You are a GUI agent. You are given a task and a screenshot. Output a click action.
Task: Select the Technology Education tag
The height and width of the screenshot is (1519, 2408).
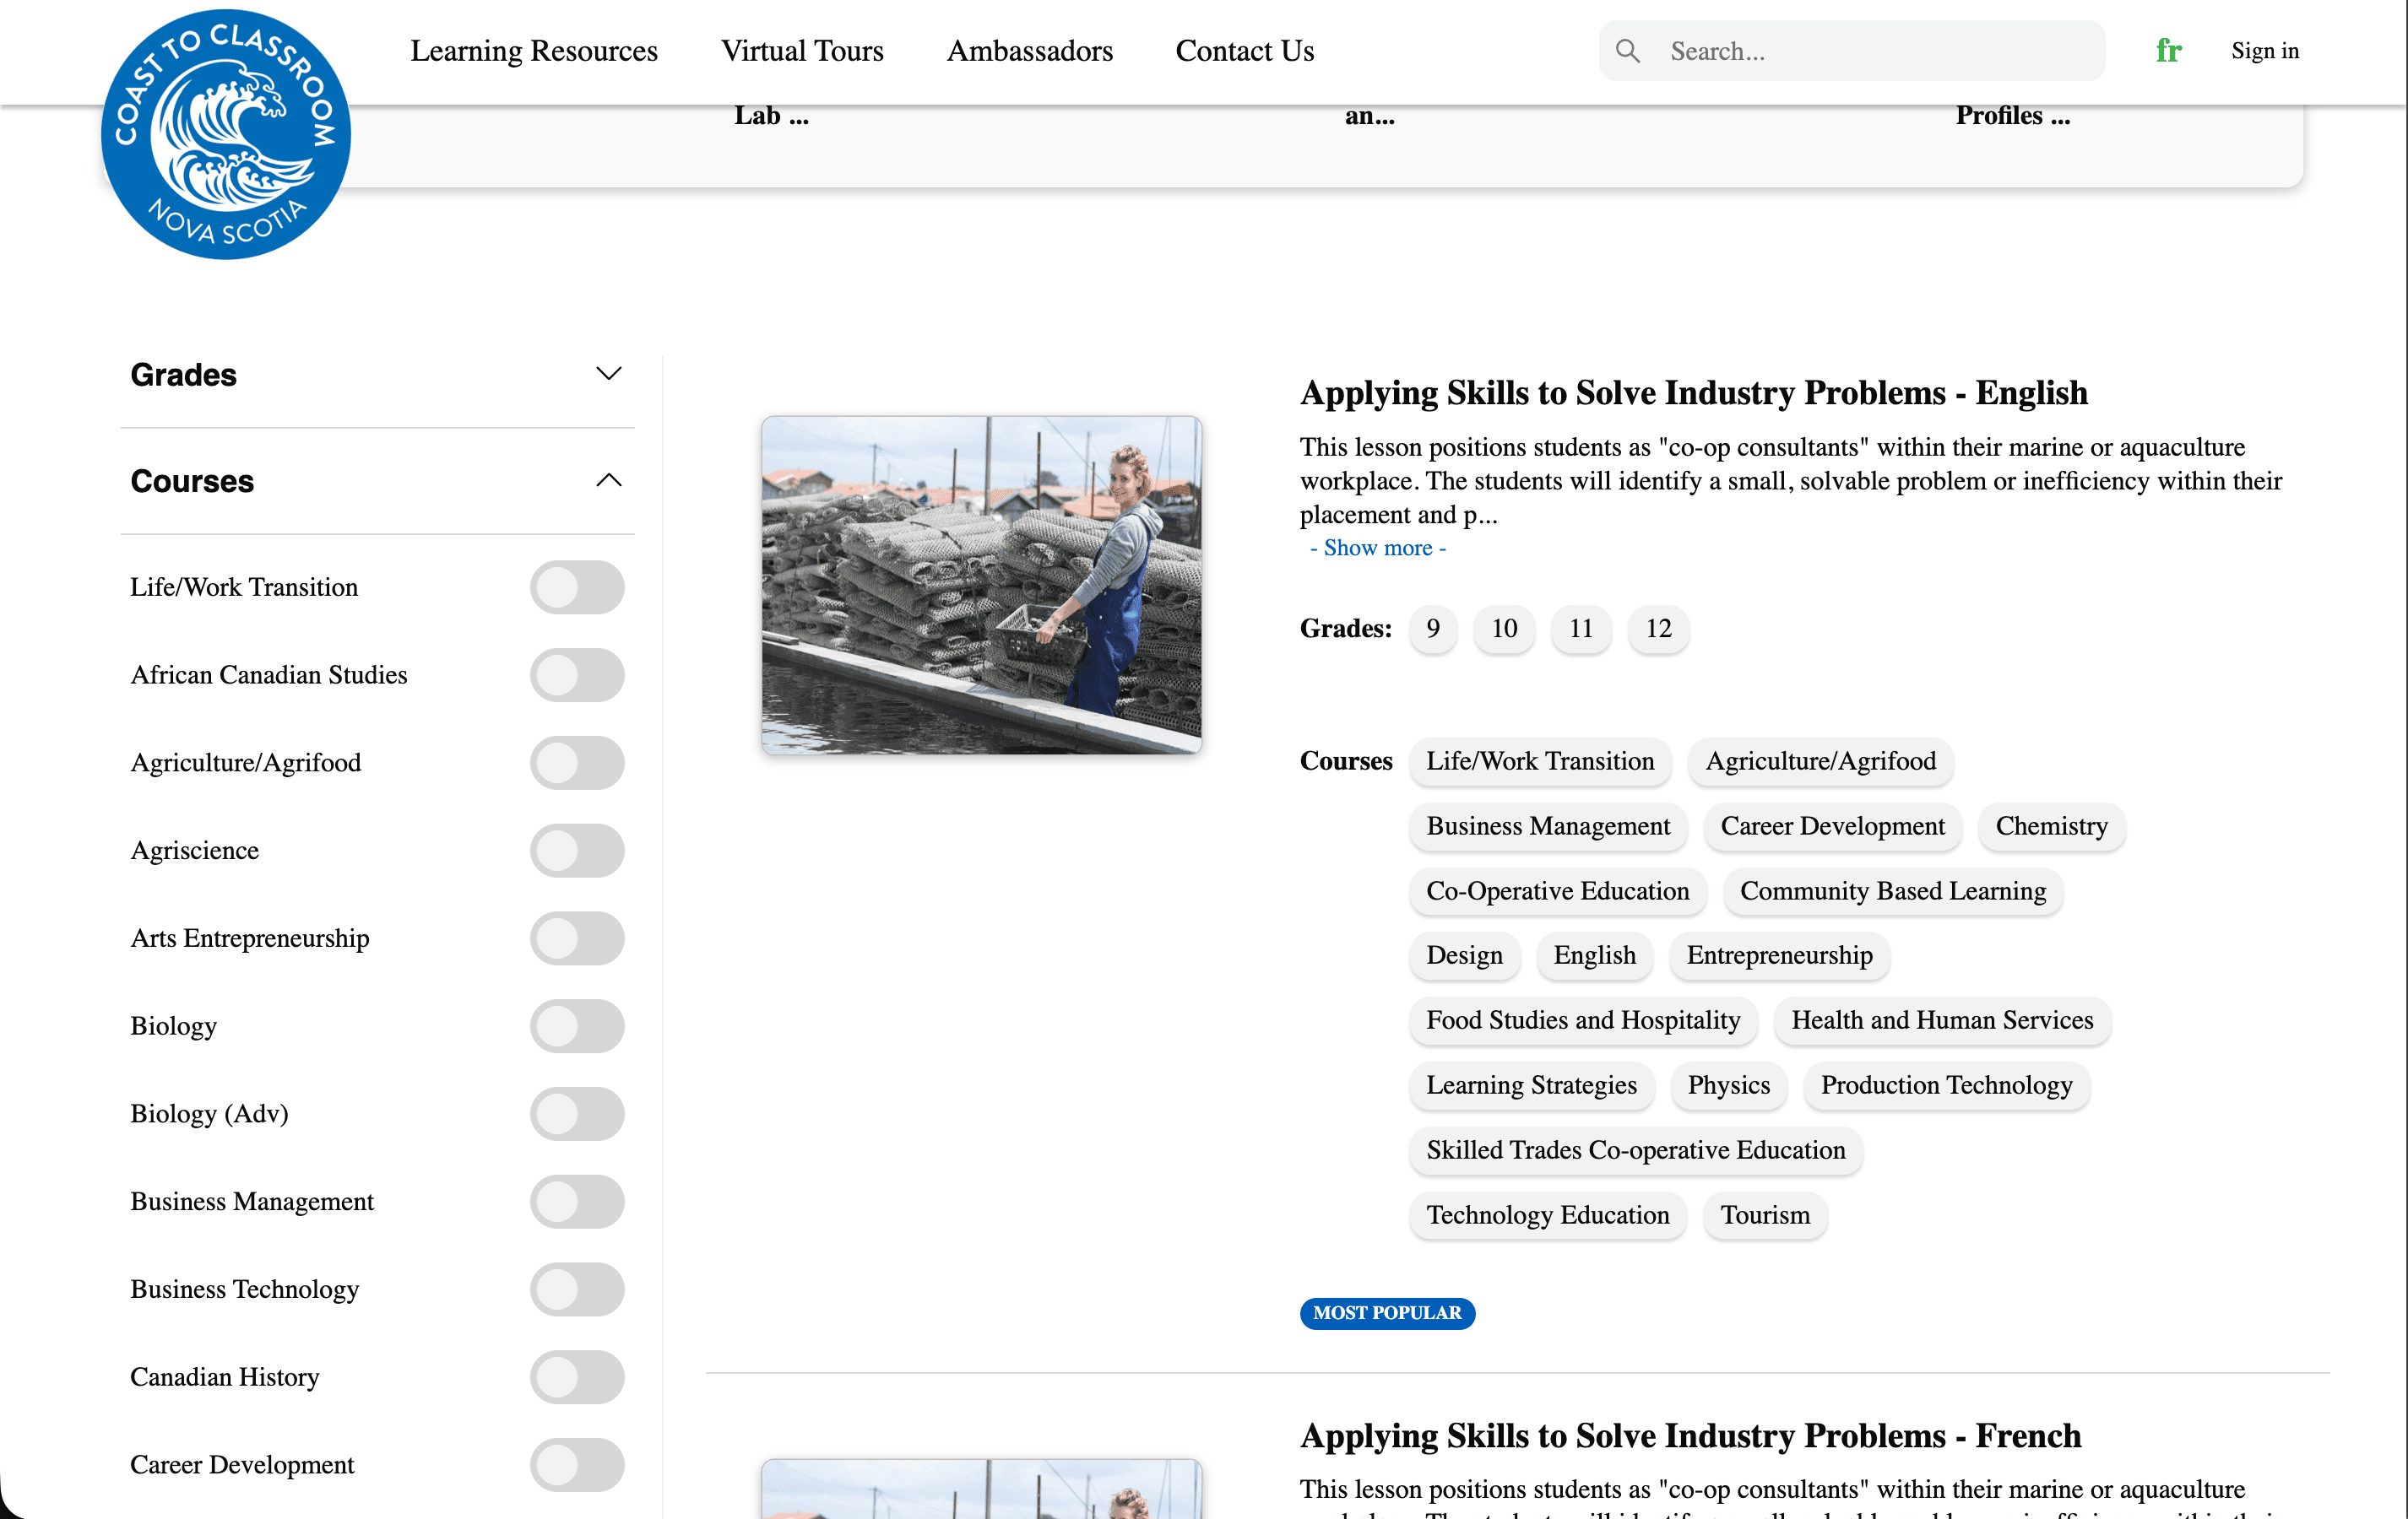1548,1215
